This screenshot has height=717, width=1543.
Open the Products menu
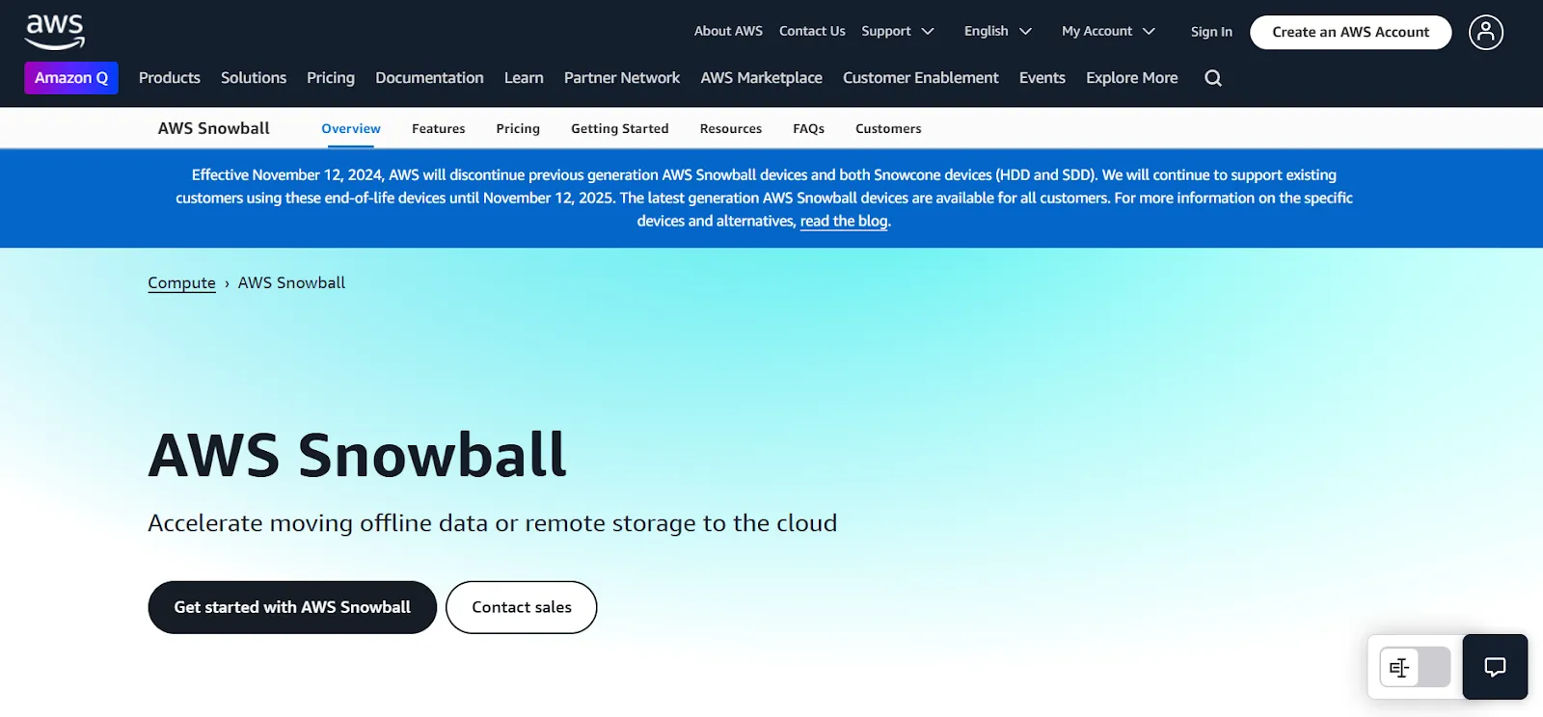point(170,78)
